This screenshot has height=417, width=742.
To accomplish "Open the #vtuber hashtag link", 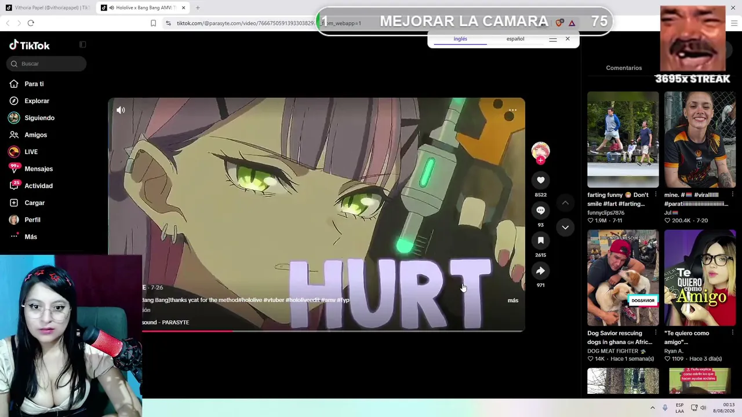I will pyautogui.click(x=274, y=300).
